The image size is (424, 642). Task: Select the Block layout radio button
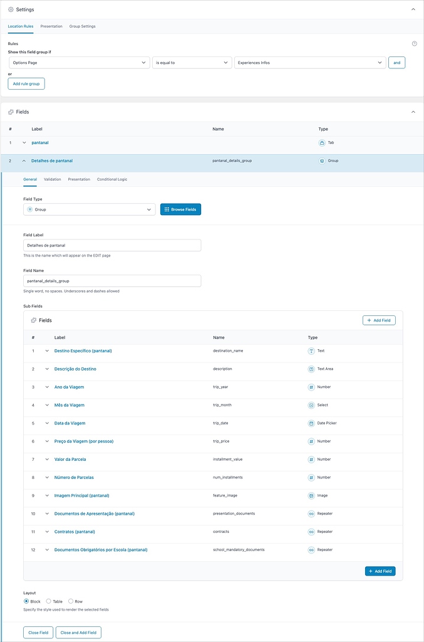[26, 601]
